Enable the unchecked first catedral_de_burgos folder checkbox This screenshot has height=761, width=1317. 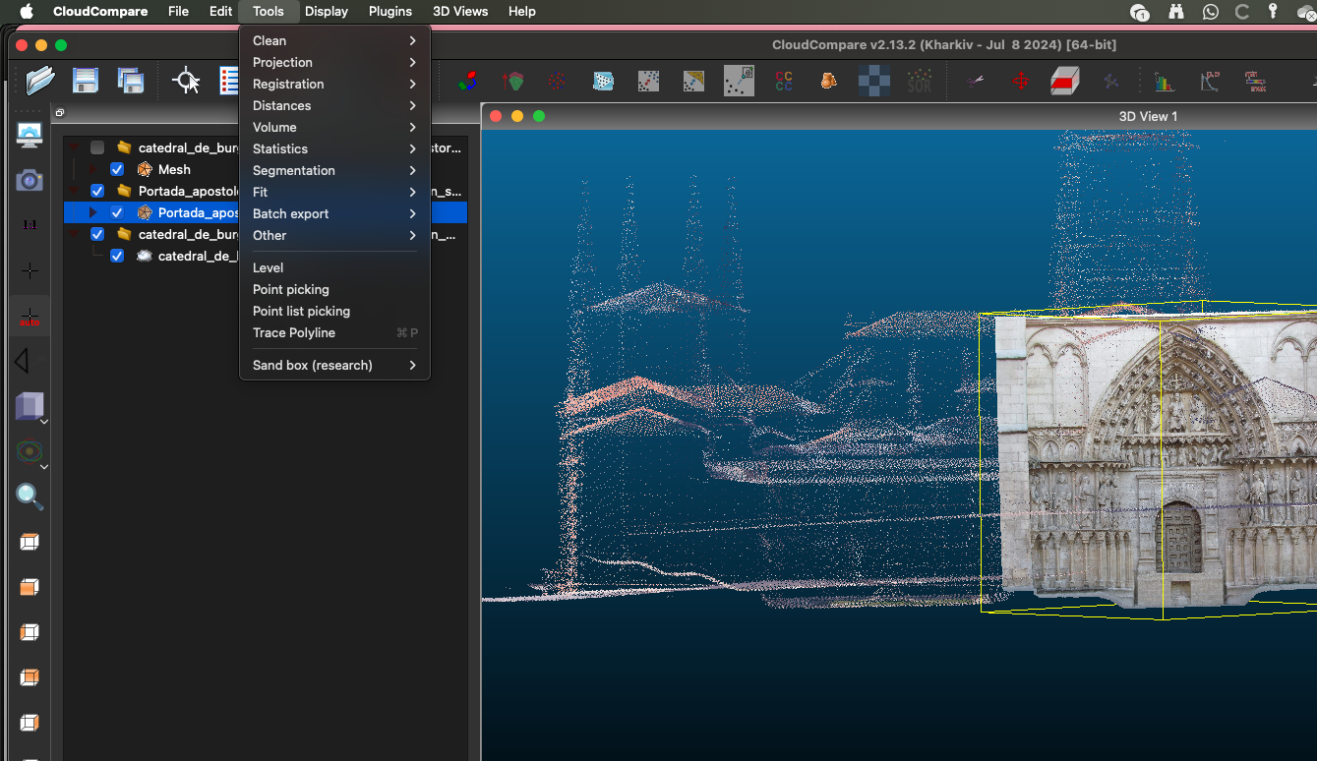tap(97, 147)
